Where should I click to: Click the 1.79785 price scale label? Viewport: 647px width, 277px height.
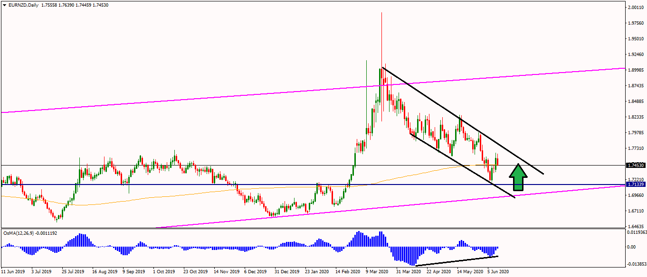click(x=635, y=132)
